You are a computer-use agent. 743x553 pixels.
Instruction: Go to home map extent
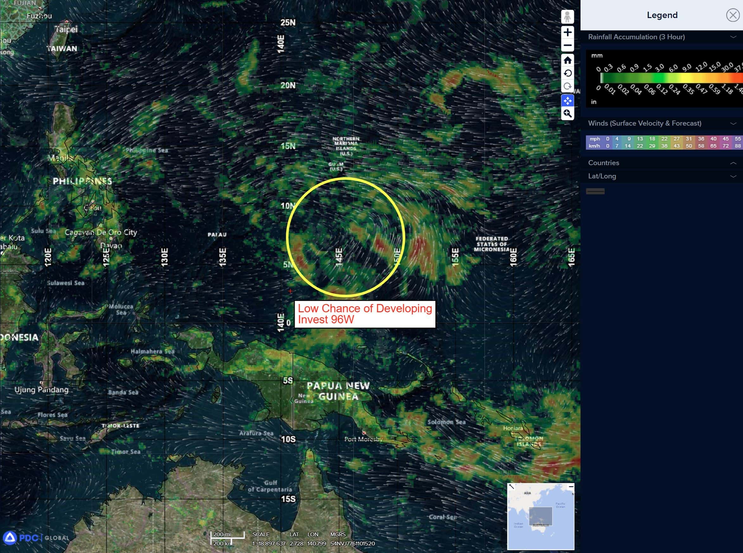click(x=567, y=60)
